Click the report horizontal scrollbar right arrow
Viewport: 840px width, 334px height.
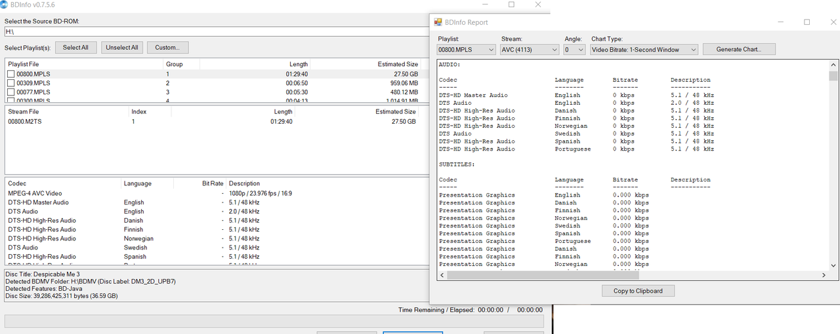coord(825,274)
